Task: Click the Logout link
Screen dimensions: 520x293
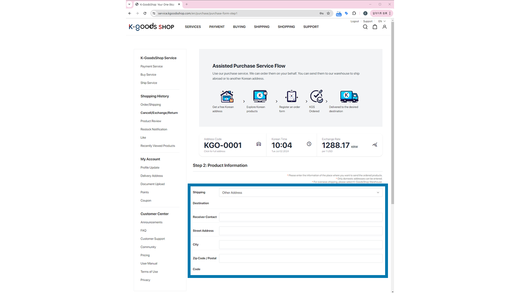Action: click(x=355, y=21)
